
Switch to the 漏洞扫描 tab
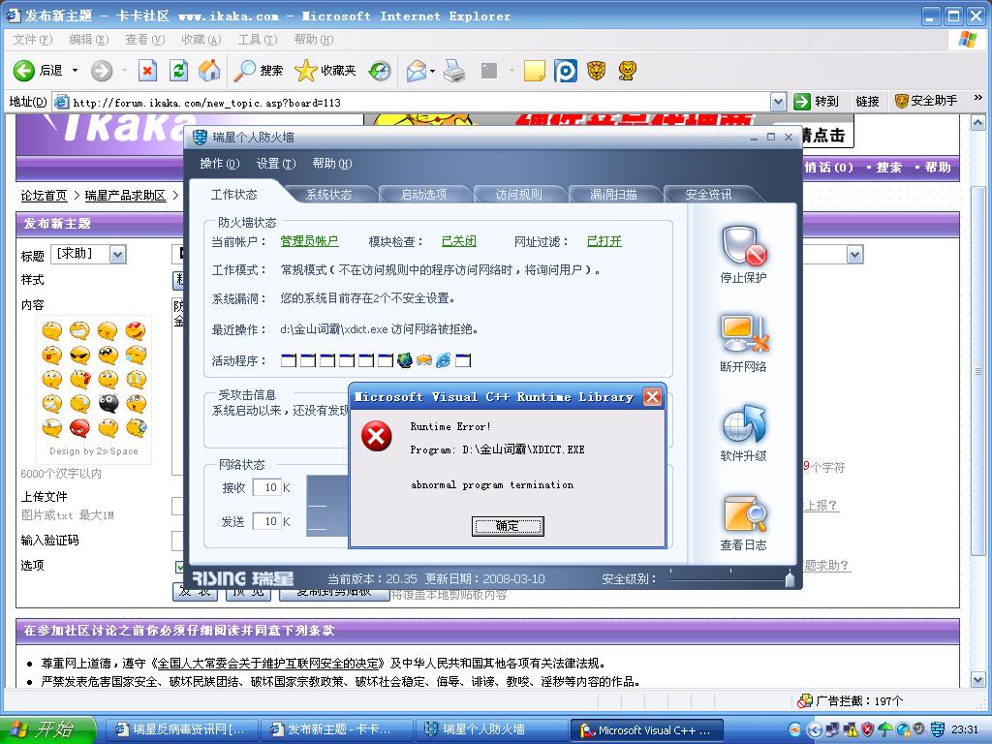(x=613, y=194)
